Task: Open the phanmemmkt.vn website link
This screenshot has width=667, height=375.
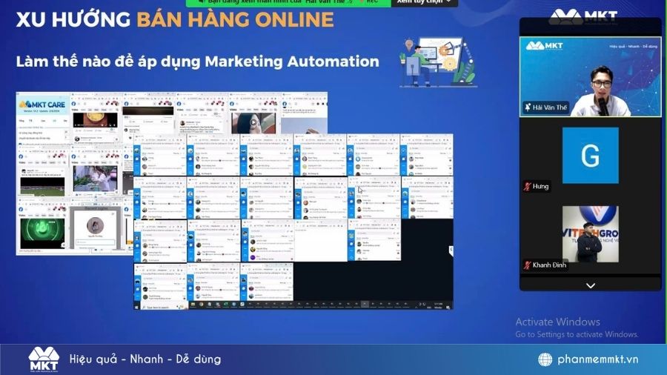Action: [597, 359]
